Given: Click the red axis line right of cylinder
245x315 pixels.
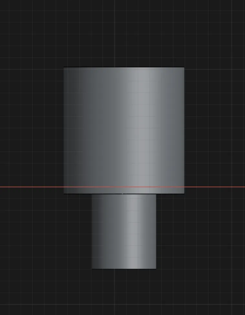Looking at the screenshot, I should click(x=215, y=187).
